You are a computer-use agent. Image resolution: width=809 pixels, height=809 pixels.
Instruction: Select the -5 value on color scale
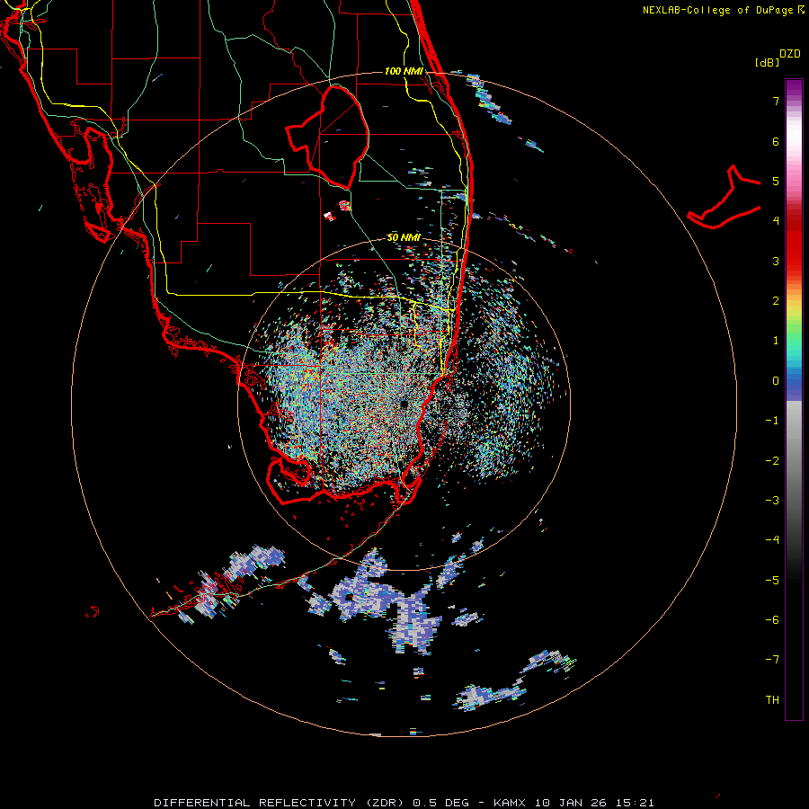tap(772, 581)
